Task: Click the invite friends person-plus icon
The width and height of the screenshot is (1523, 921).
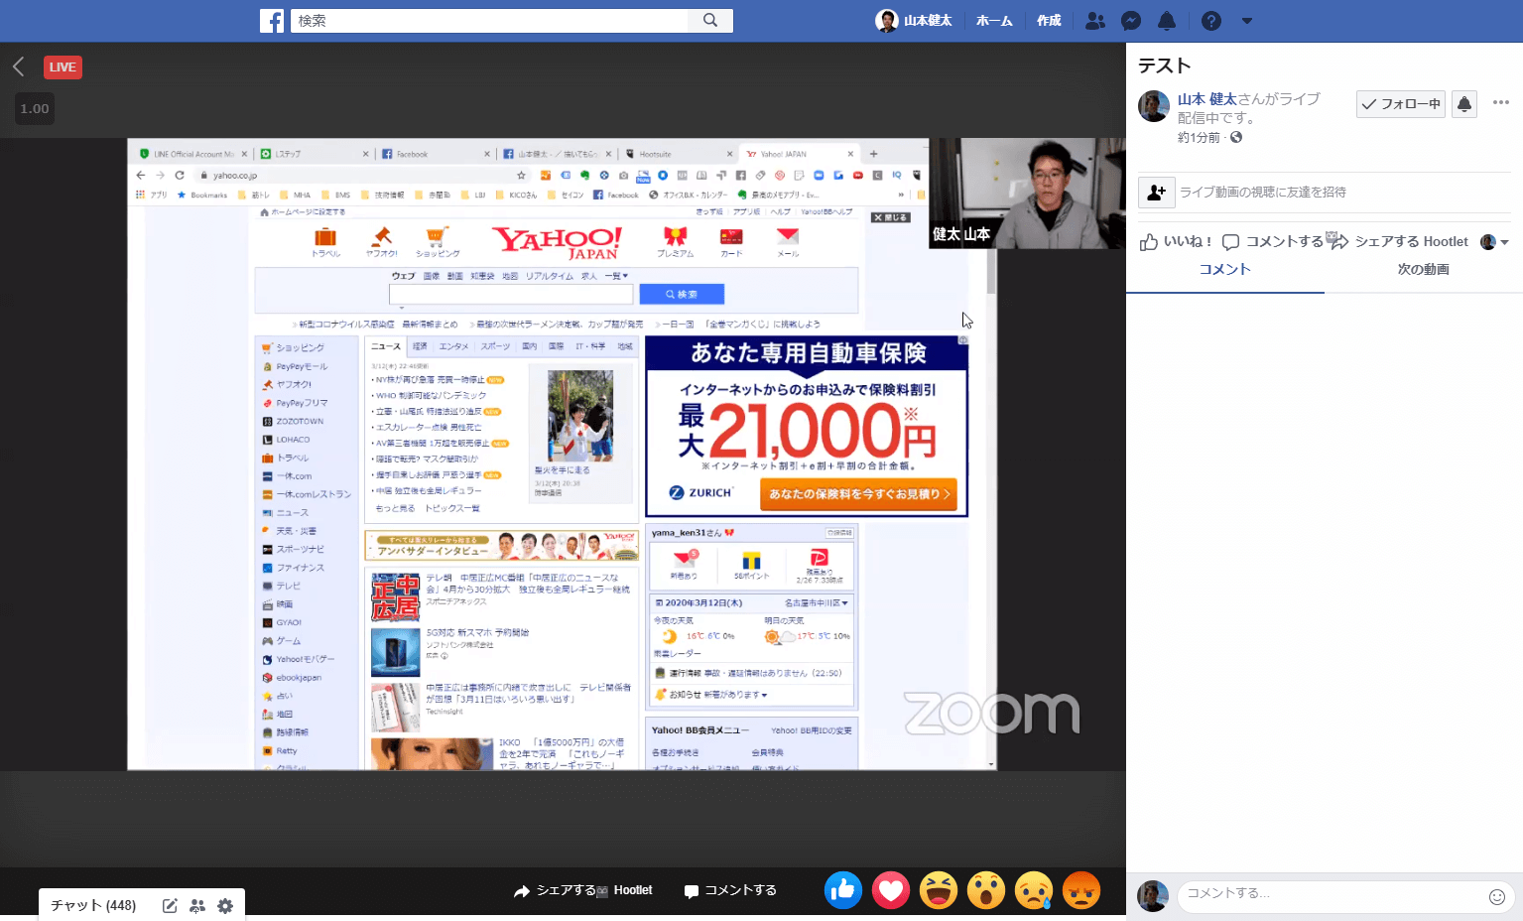Action: click(1157, 193)
